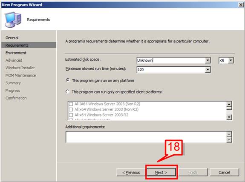
Task: Click scroll down arrow in platforms list
Action: 229,117
